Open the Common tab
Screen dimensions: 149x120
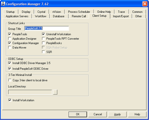tap(137, 12)
